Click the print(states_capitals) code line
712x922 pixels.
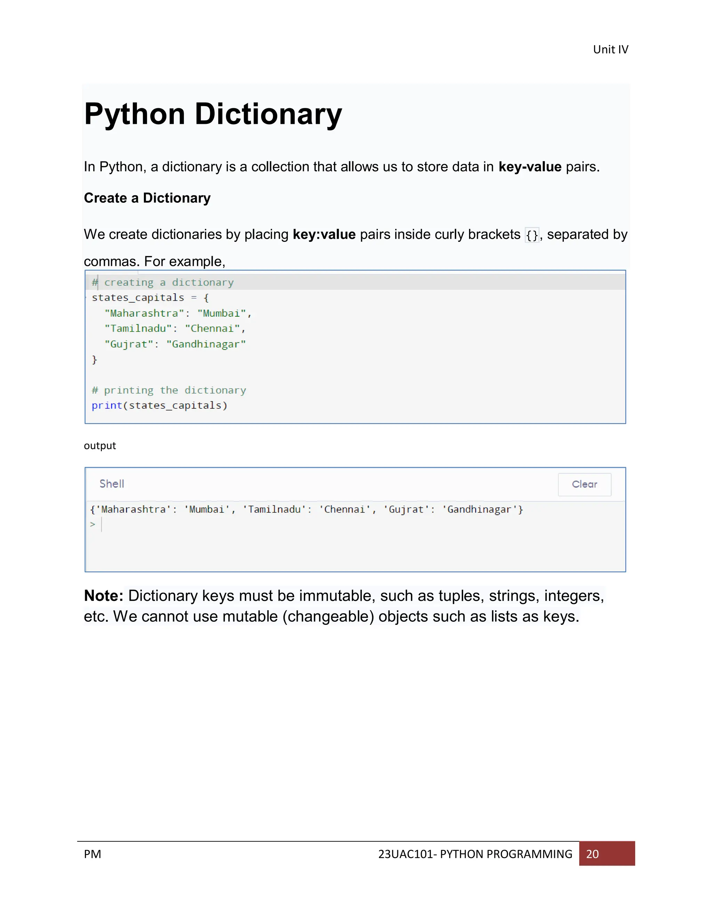[x=160, y=405]
